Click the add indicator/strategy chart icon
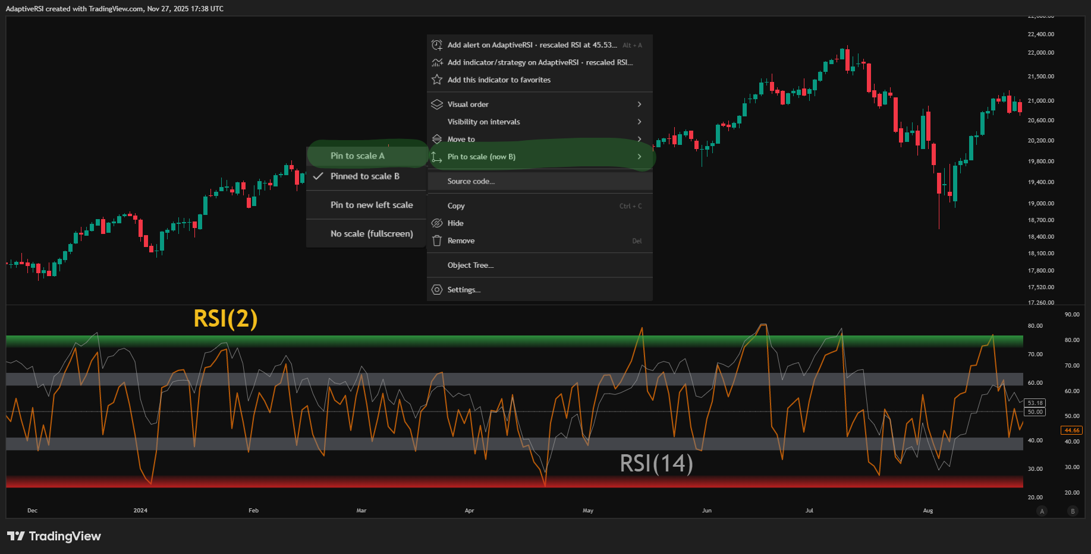This screenshot has height=554, width=1091. [437, 62]
